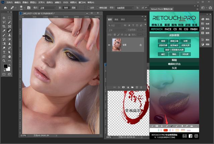Open the 窗口 menu
The height and width of the screenshot is (144, 214).
pos(82,2)
